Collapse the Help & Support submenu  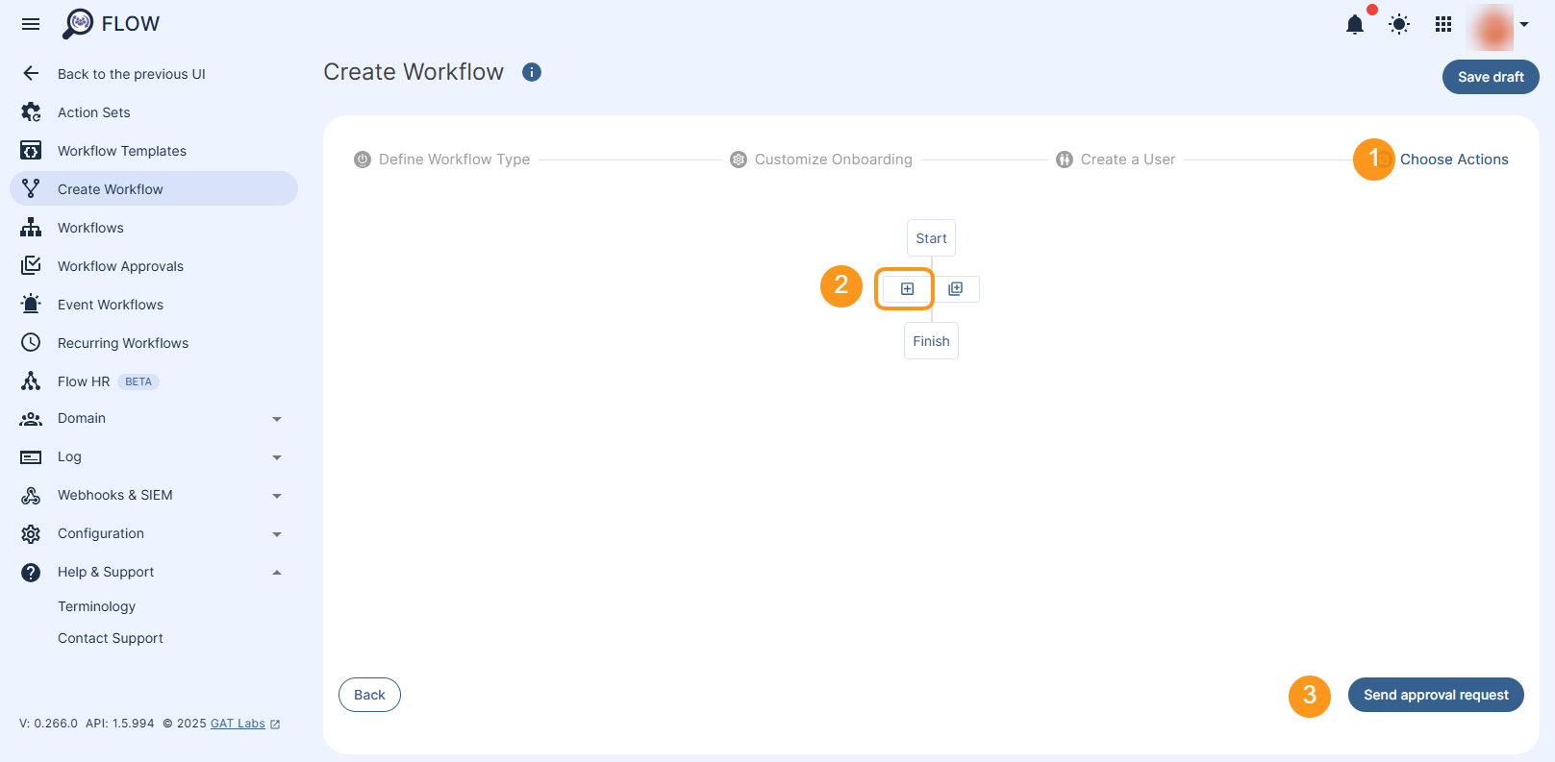pos(277,573)
